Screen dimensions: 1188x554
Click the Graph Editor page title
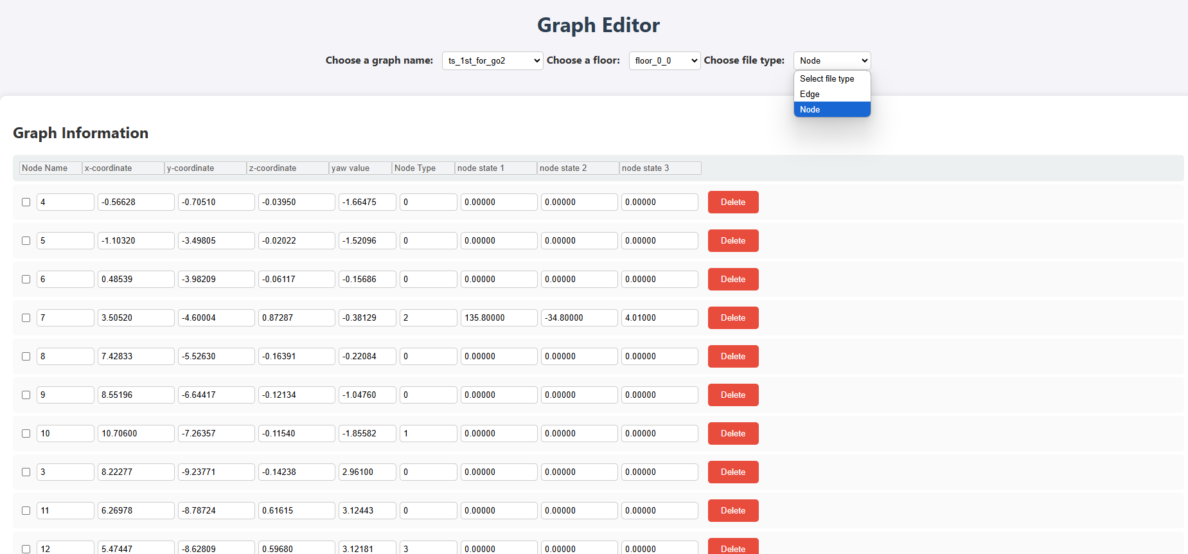coord(598,25)
